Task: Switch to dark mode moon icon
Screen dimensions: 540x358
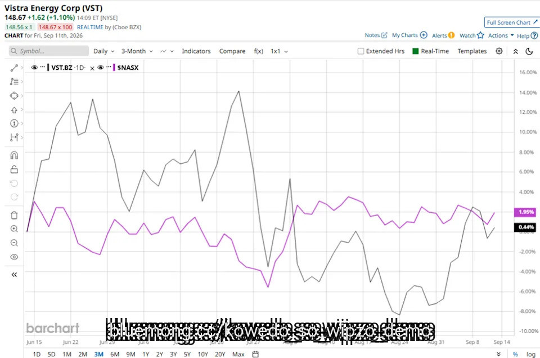Action: click(529, 51)
